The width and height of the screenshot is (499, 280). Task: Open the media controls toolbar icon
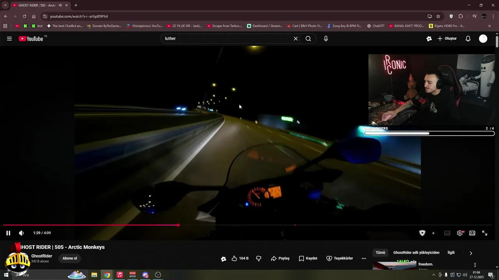pyautogui.click(x=474, y=16)
